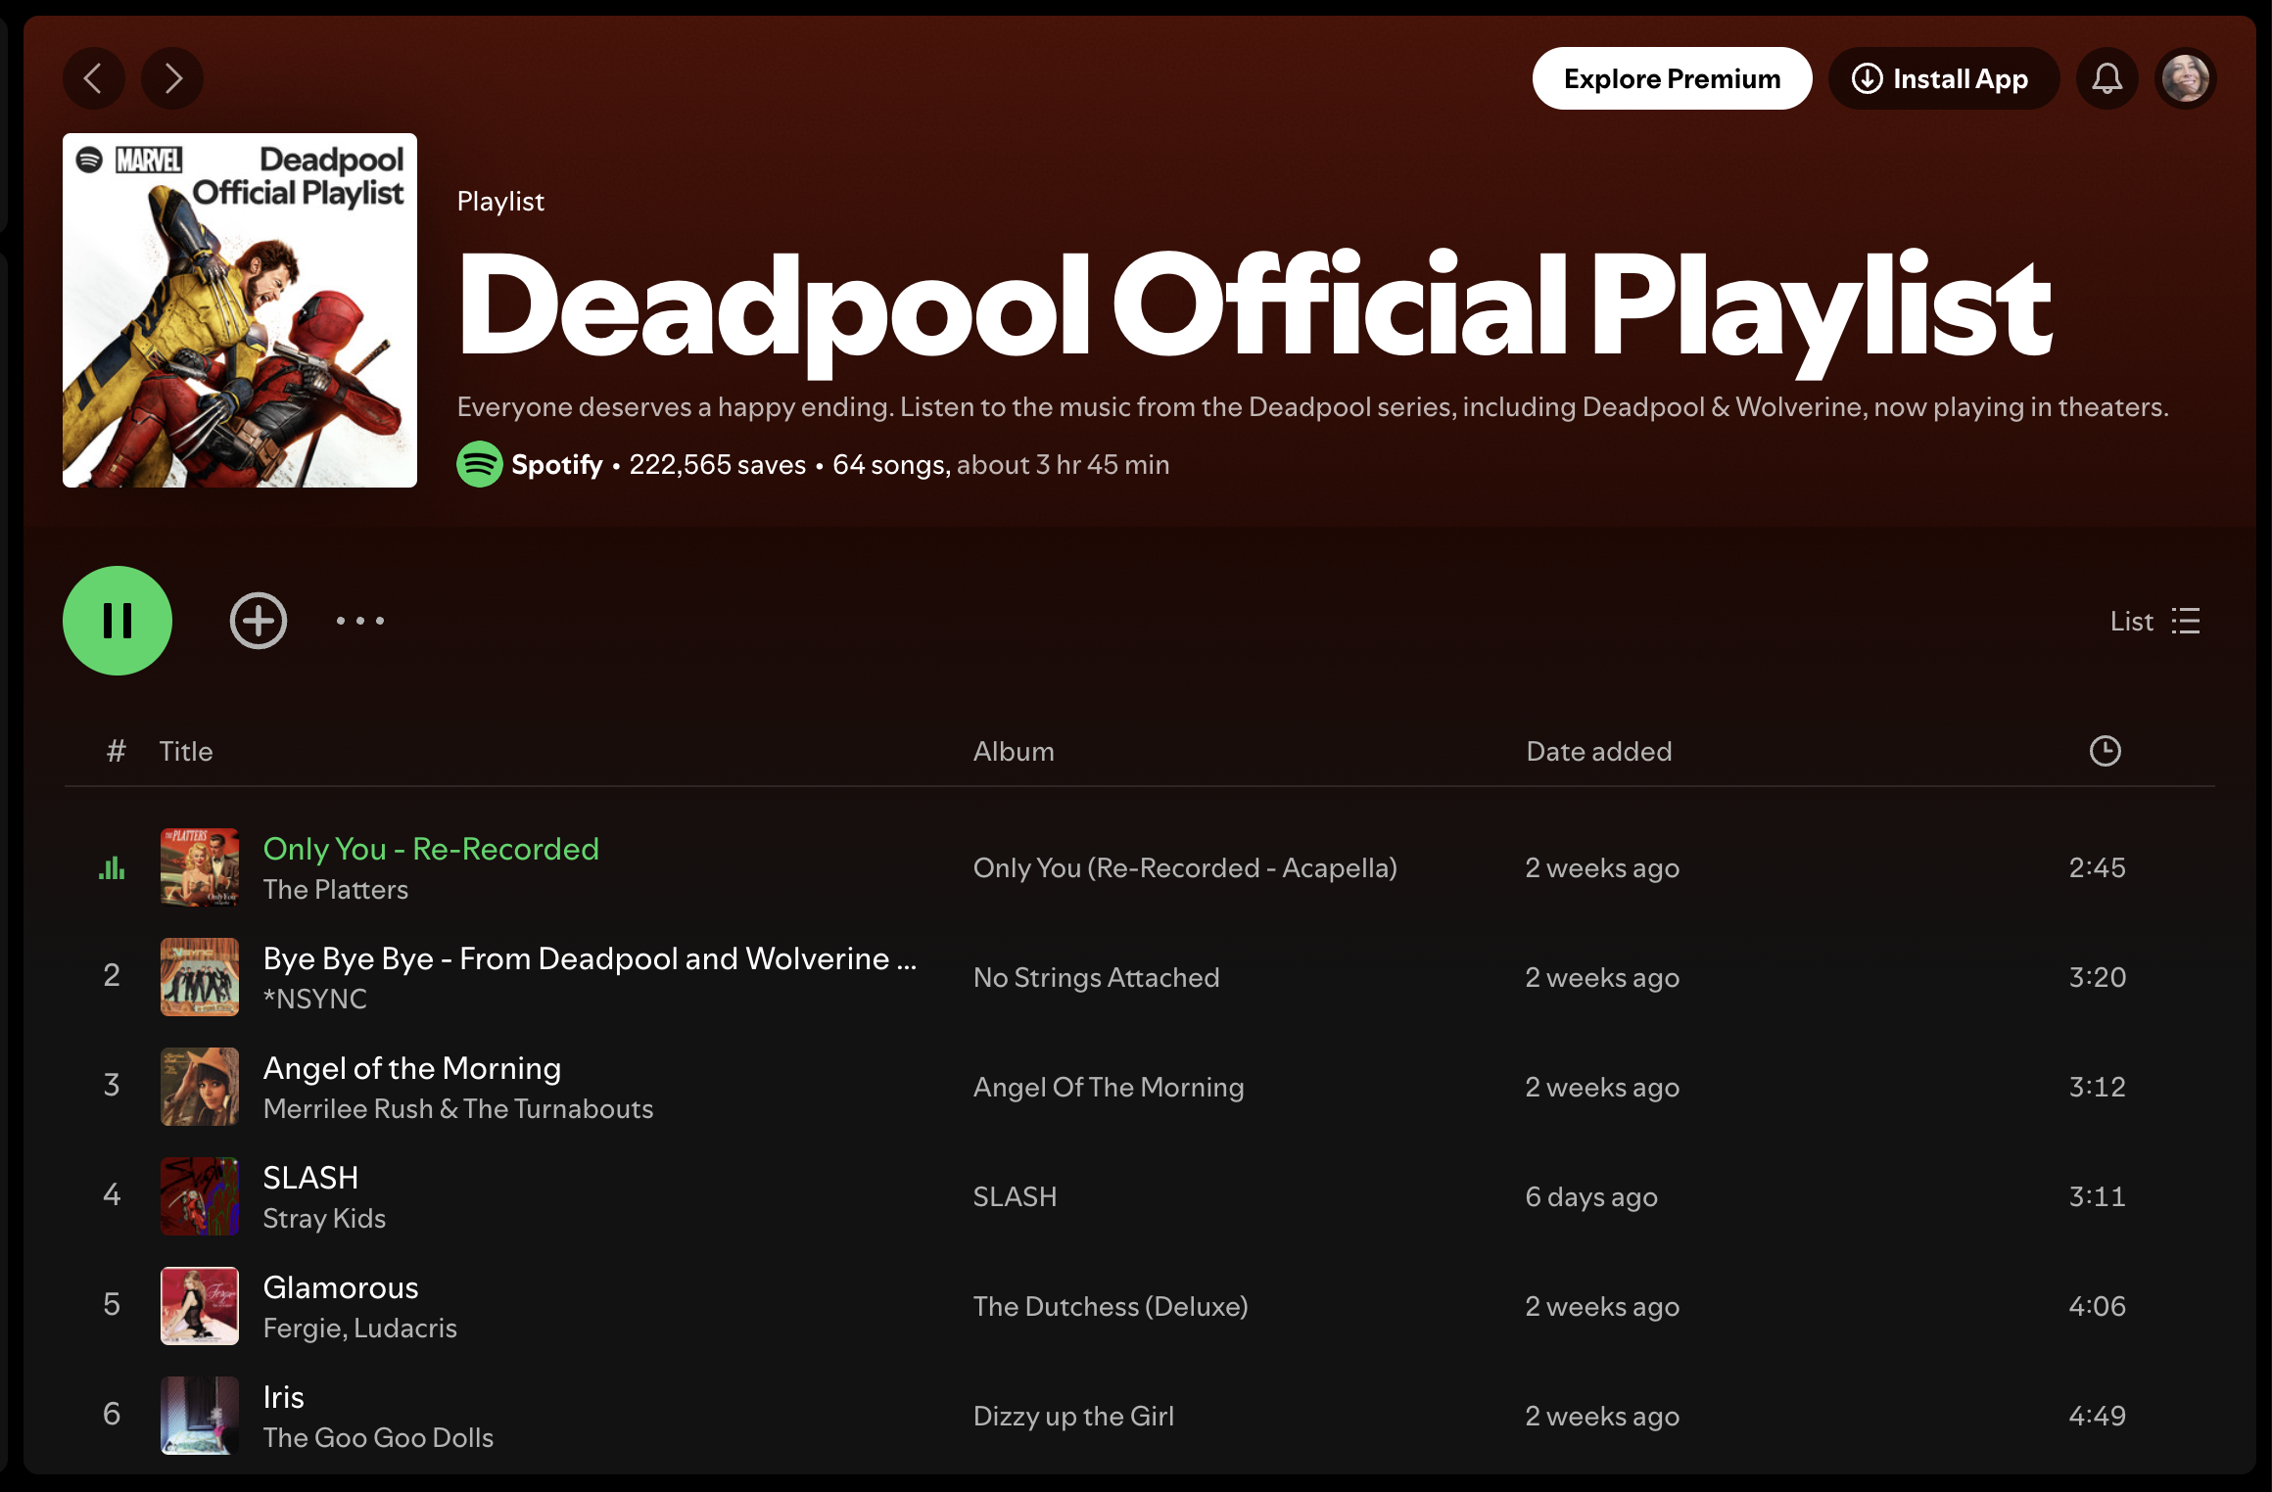Open the SLASH album link

1015,1197
